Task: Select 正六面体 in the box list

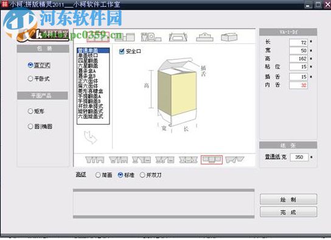Action: pyautogui.click(x=93, y=81)
